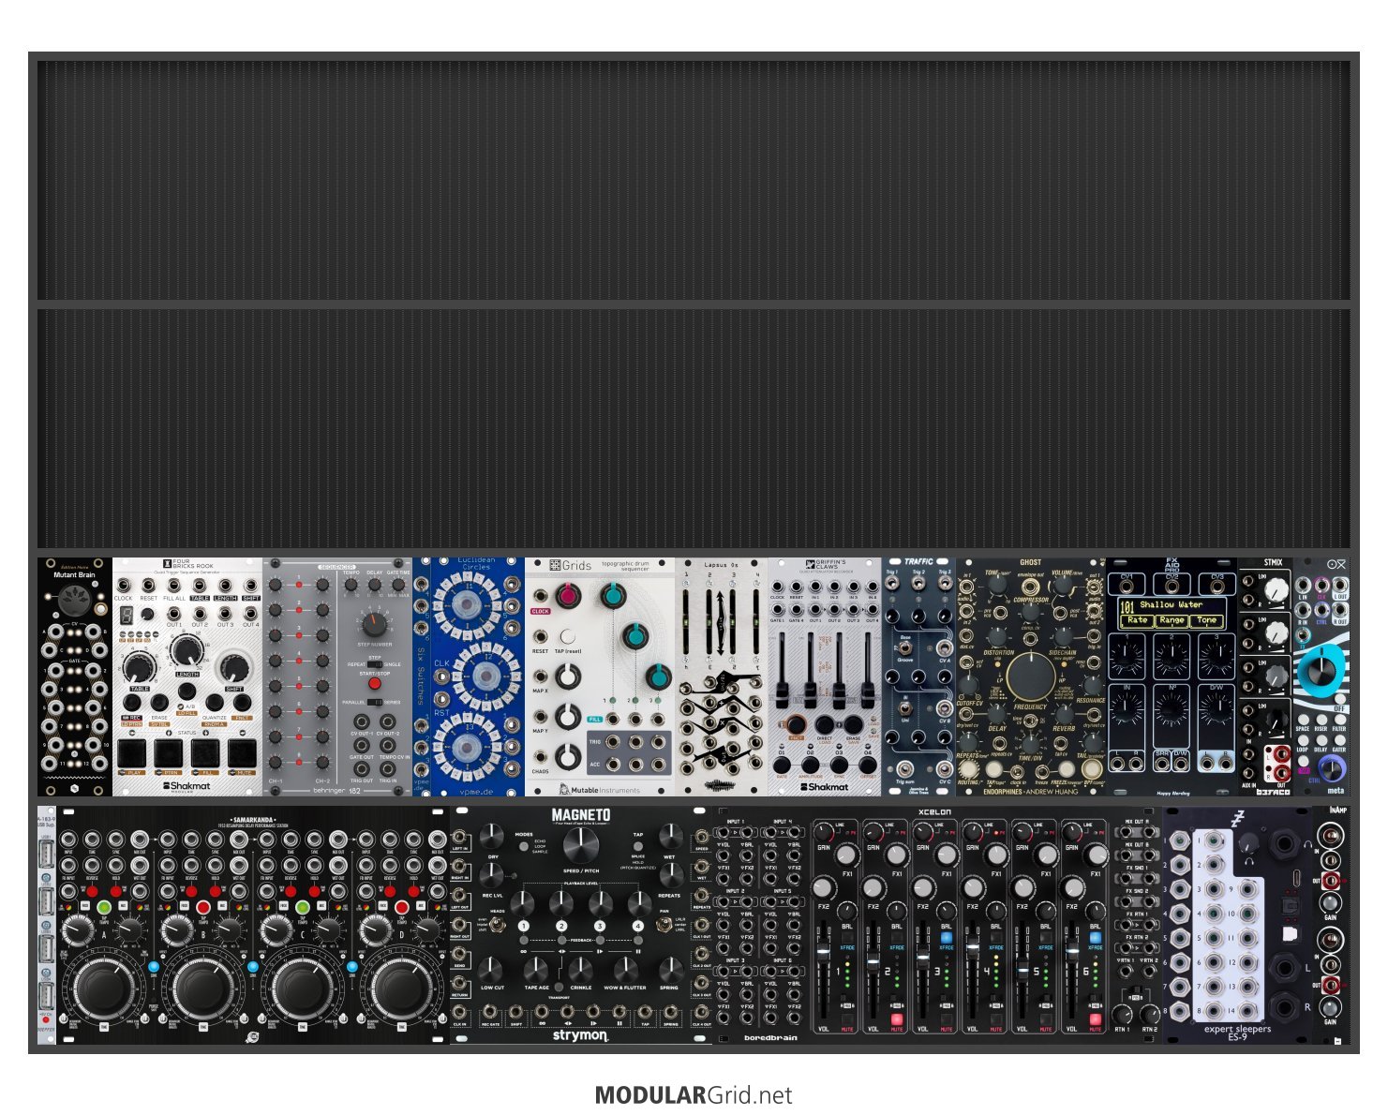This screenshot has width=1388, height=1115.
Task: Turn the COMPRESSOR knob on Ghost
Action: tap(1029, 613)
